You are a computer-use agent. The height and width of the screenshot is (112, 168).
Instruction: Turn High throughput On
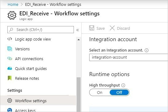tap(100, 92)
